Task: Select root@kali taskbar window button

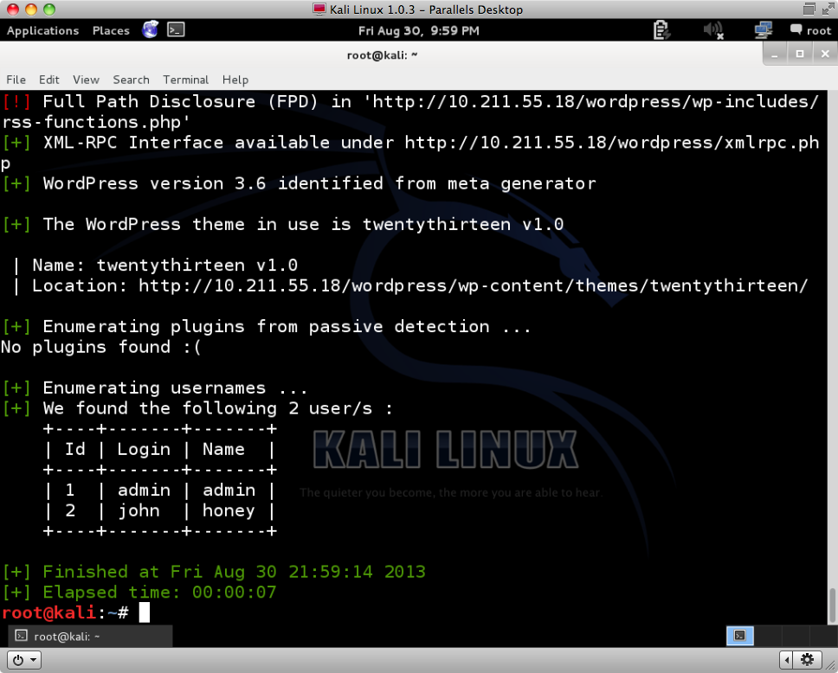Action: pos(90,636)
